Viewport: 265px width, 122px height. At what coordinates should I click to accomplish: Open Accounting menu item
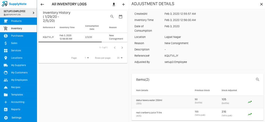18,102
